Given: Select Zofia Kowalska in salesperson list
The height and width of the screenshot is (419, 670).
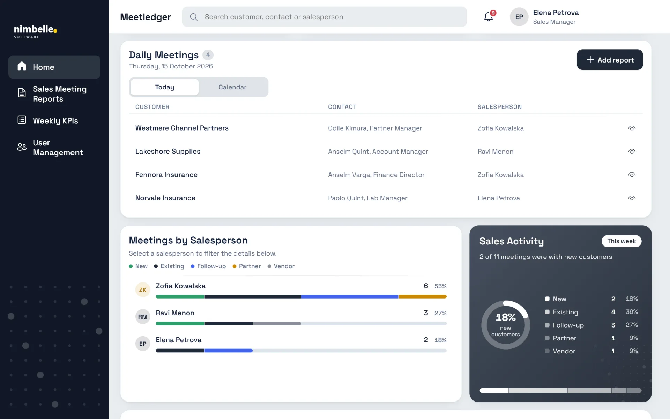Looking at the screenshot, I should point(291,290).
